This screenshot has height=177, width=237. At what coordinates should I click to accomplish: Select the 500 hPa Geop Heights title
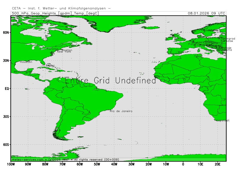click(55, 13)
